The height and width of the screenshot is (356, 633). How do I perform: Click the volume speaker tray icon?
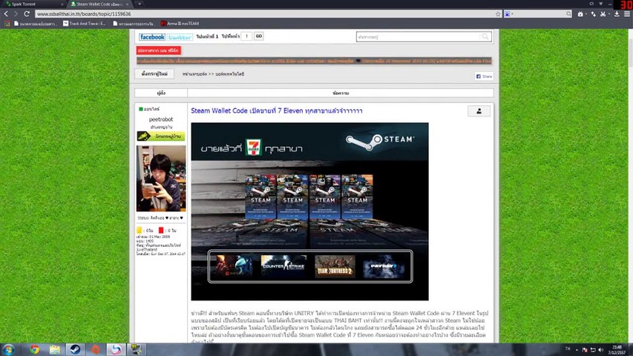coord(600,349)
